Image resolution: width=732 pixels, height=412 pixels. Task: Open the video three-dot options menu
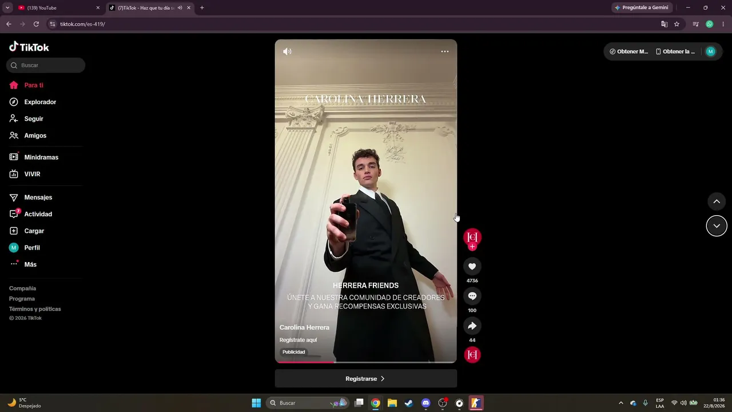[445, 51]
